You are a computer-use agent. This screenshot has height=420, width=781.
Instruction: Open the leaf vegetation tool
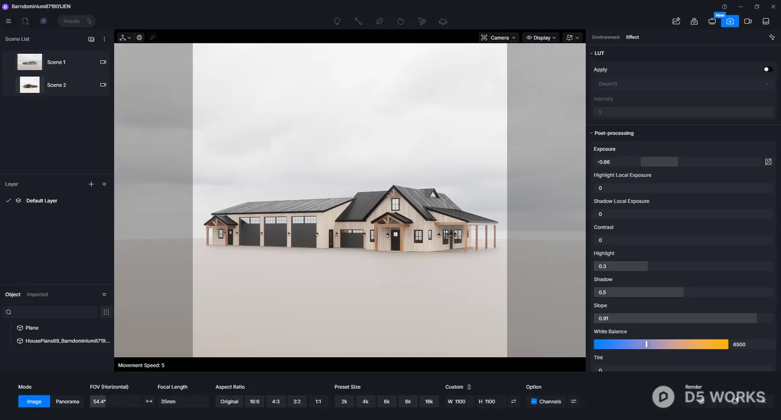coord(380,21)
